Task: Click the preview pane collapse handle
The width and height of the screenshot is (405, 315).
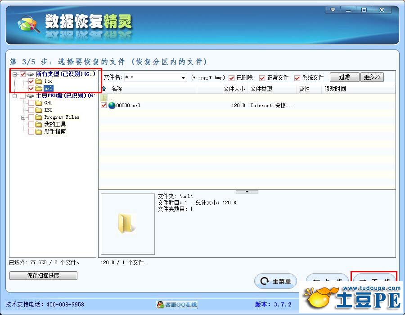Action: (247, 192)
